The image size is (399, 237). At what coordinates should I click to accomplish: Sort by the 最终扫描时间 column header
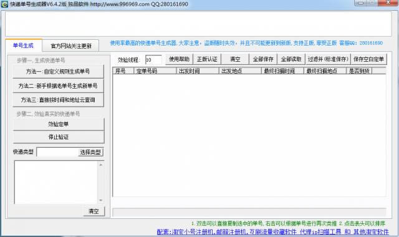(x=282, y=71)
